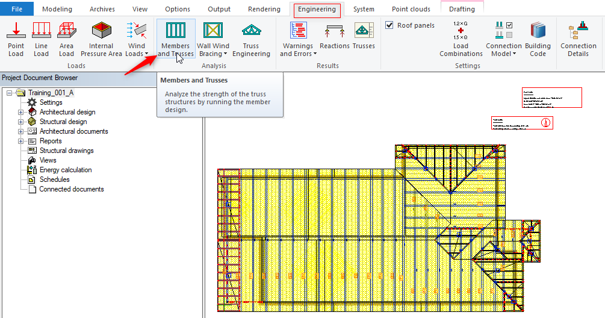This screenshot has height=318, width=605.
Task: Open Connection Details
Action: pos(578,39)
